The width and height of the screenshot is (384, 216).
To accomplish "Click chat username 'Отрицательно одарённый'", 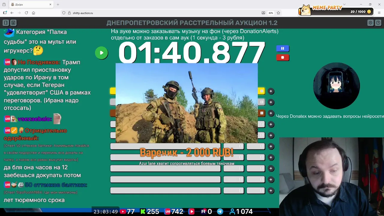I will tap(35, 134).
